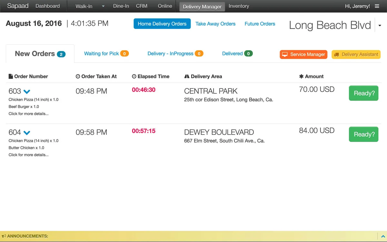Mark order 604 as Ready
The height and width of the screenshot is (242, 387).
(x=364, y=134)
